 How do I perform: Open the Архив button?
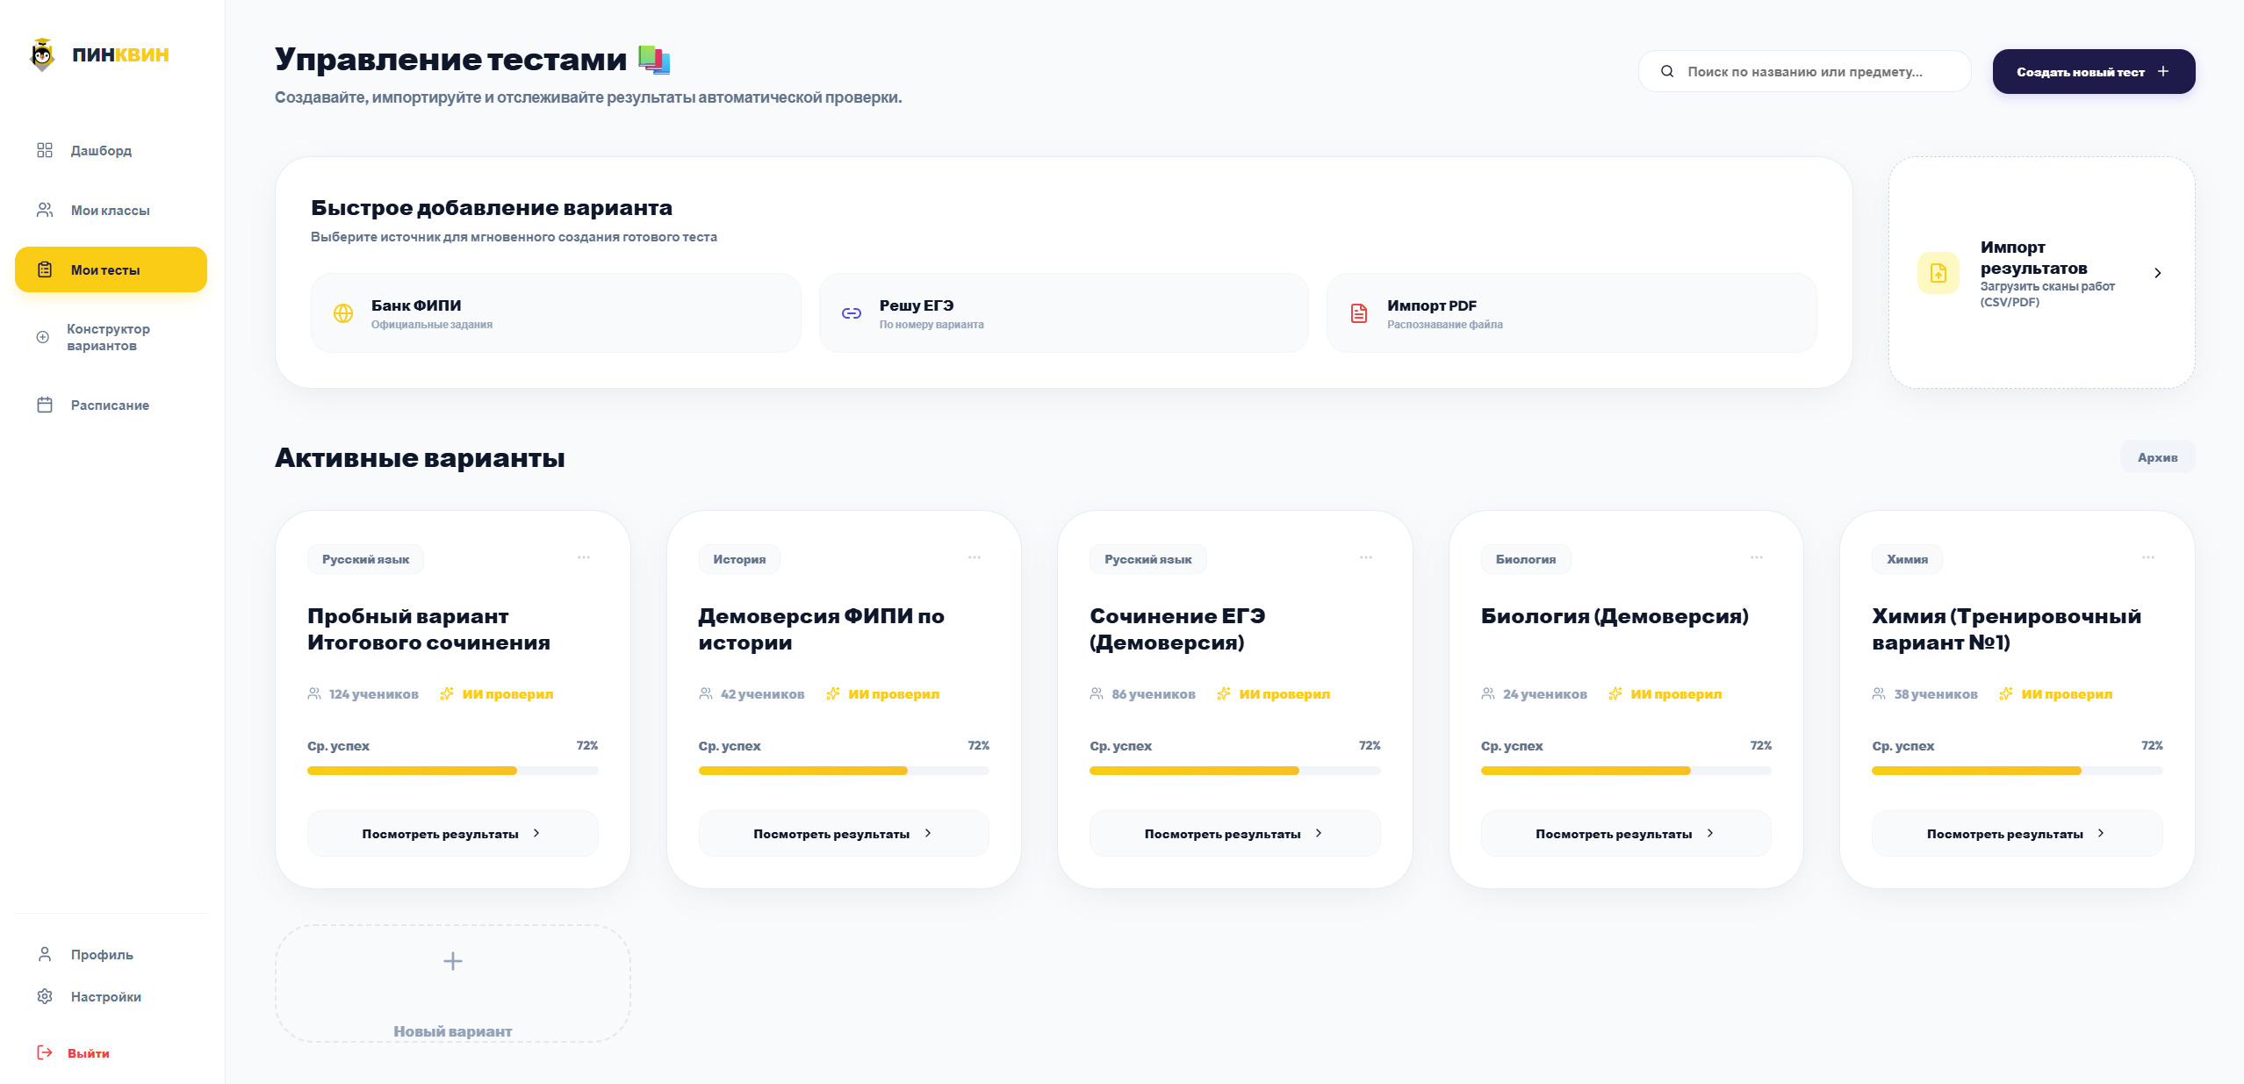click(x=2156, y=457)
